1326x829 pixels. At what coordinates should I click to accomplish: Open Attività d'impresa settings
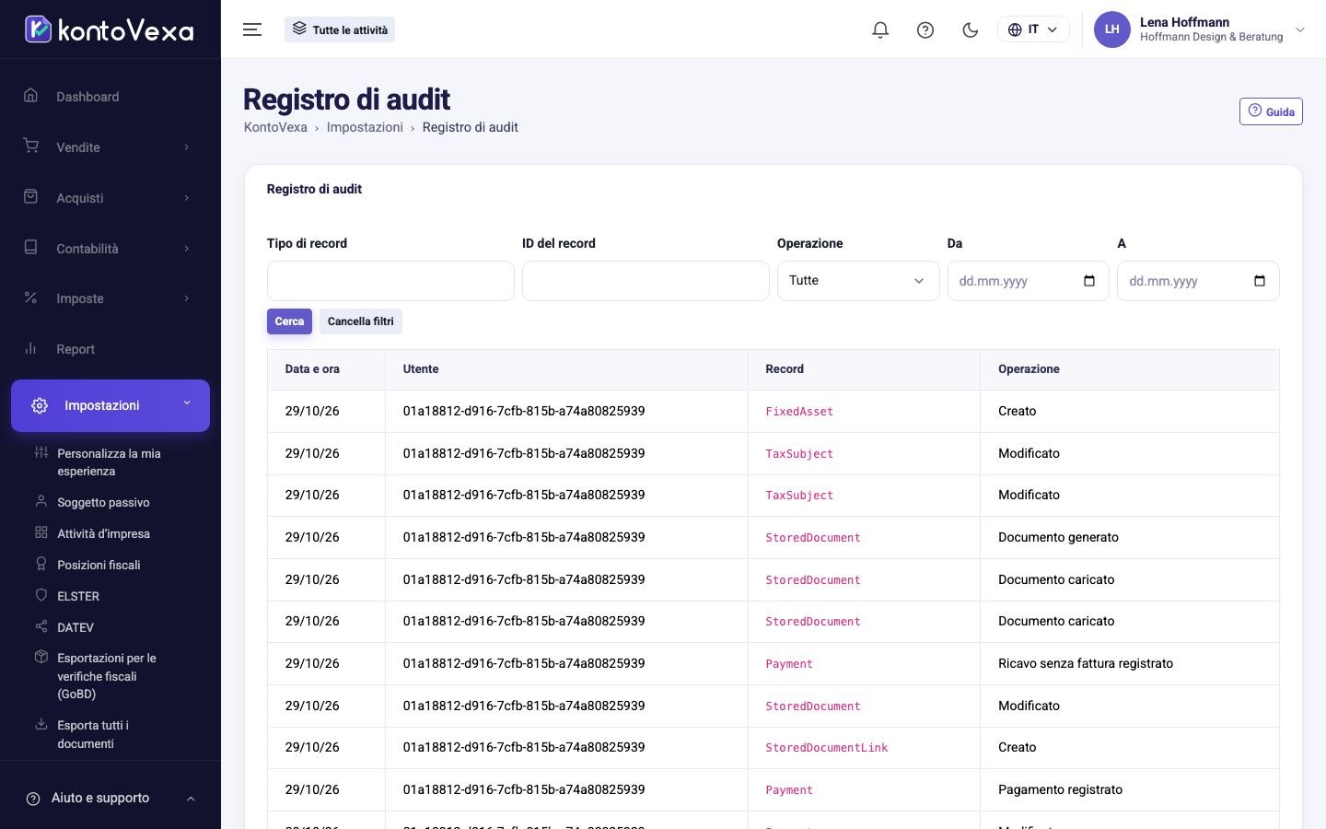click(103, 533)
